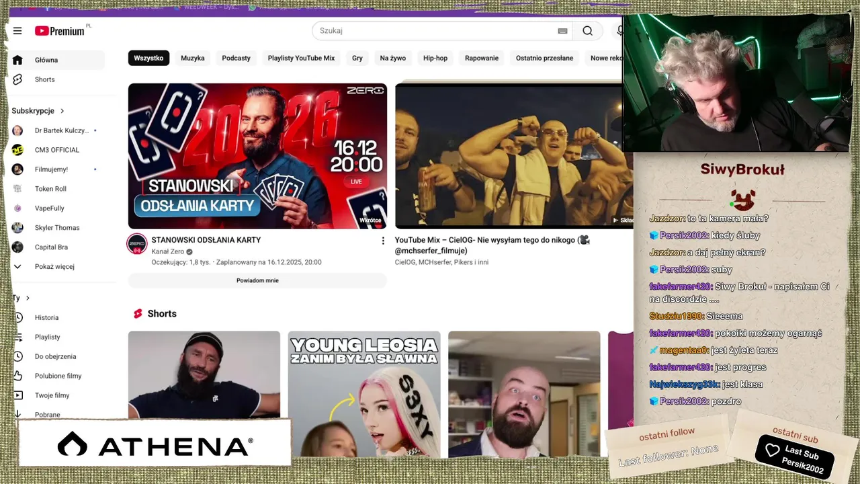Select the Rapowanie filter chip
The height and width of the screenshot is (484, 860).
click(482, 58)
